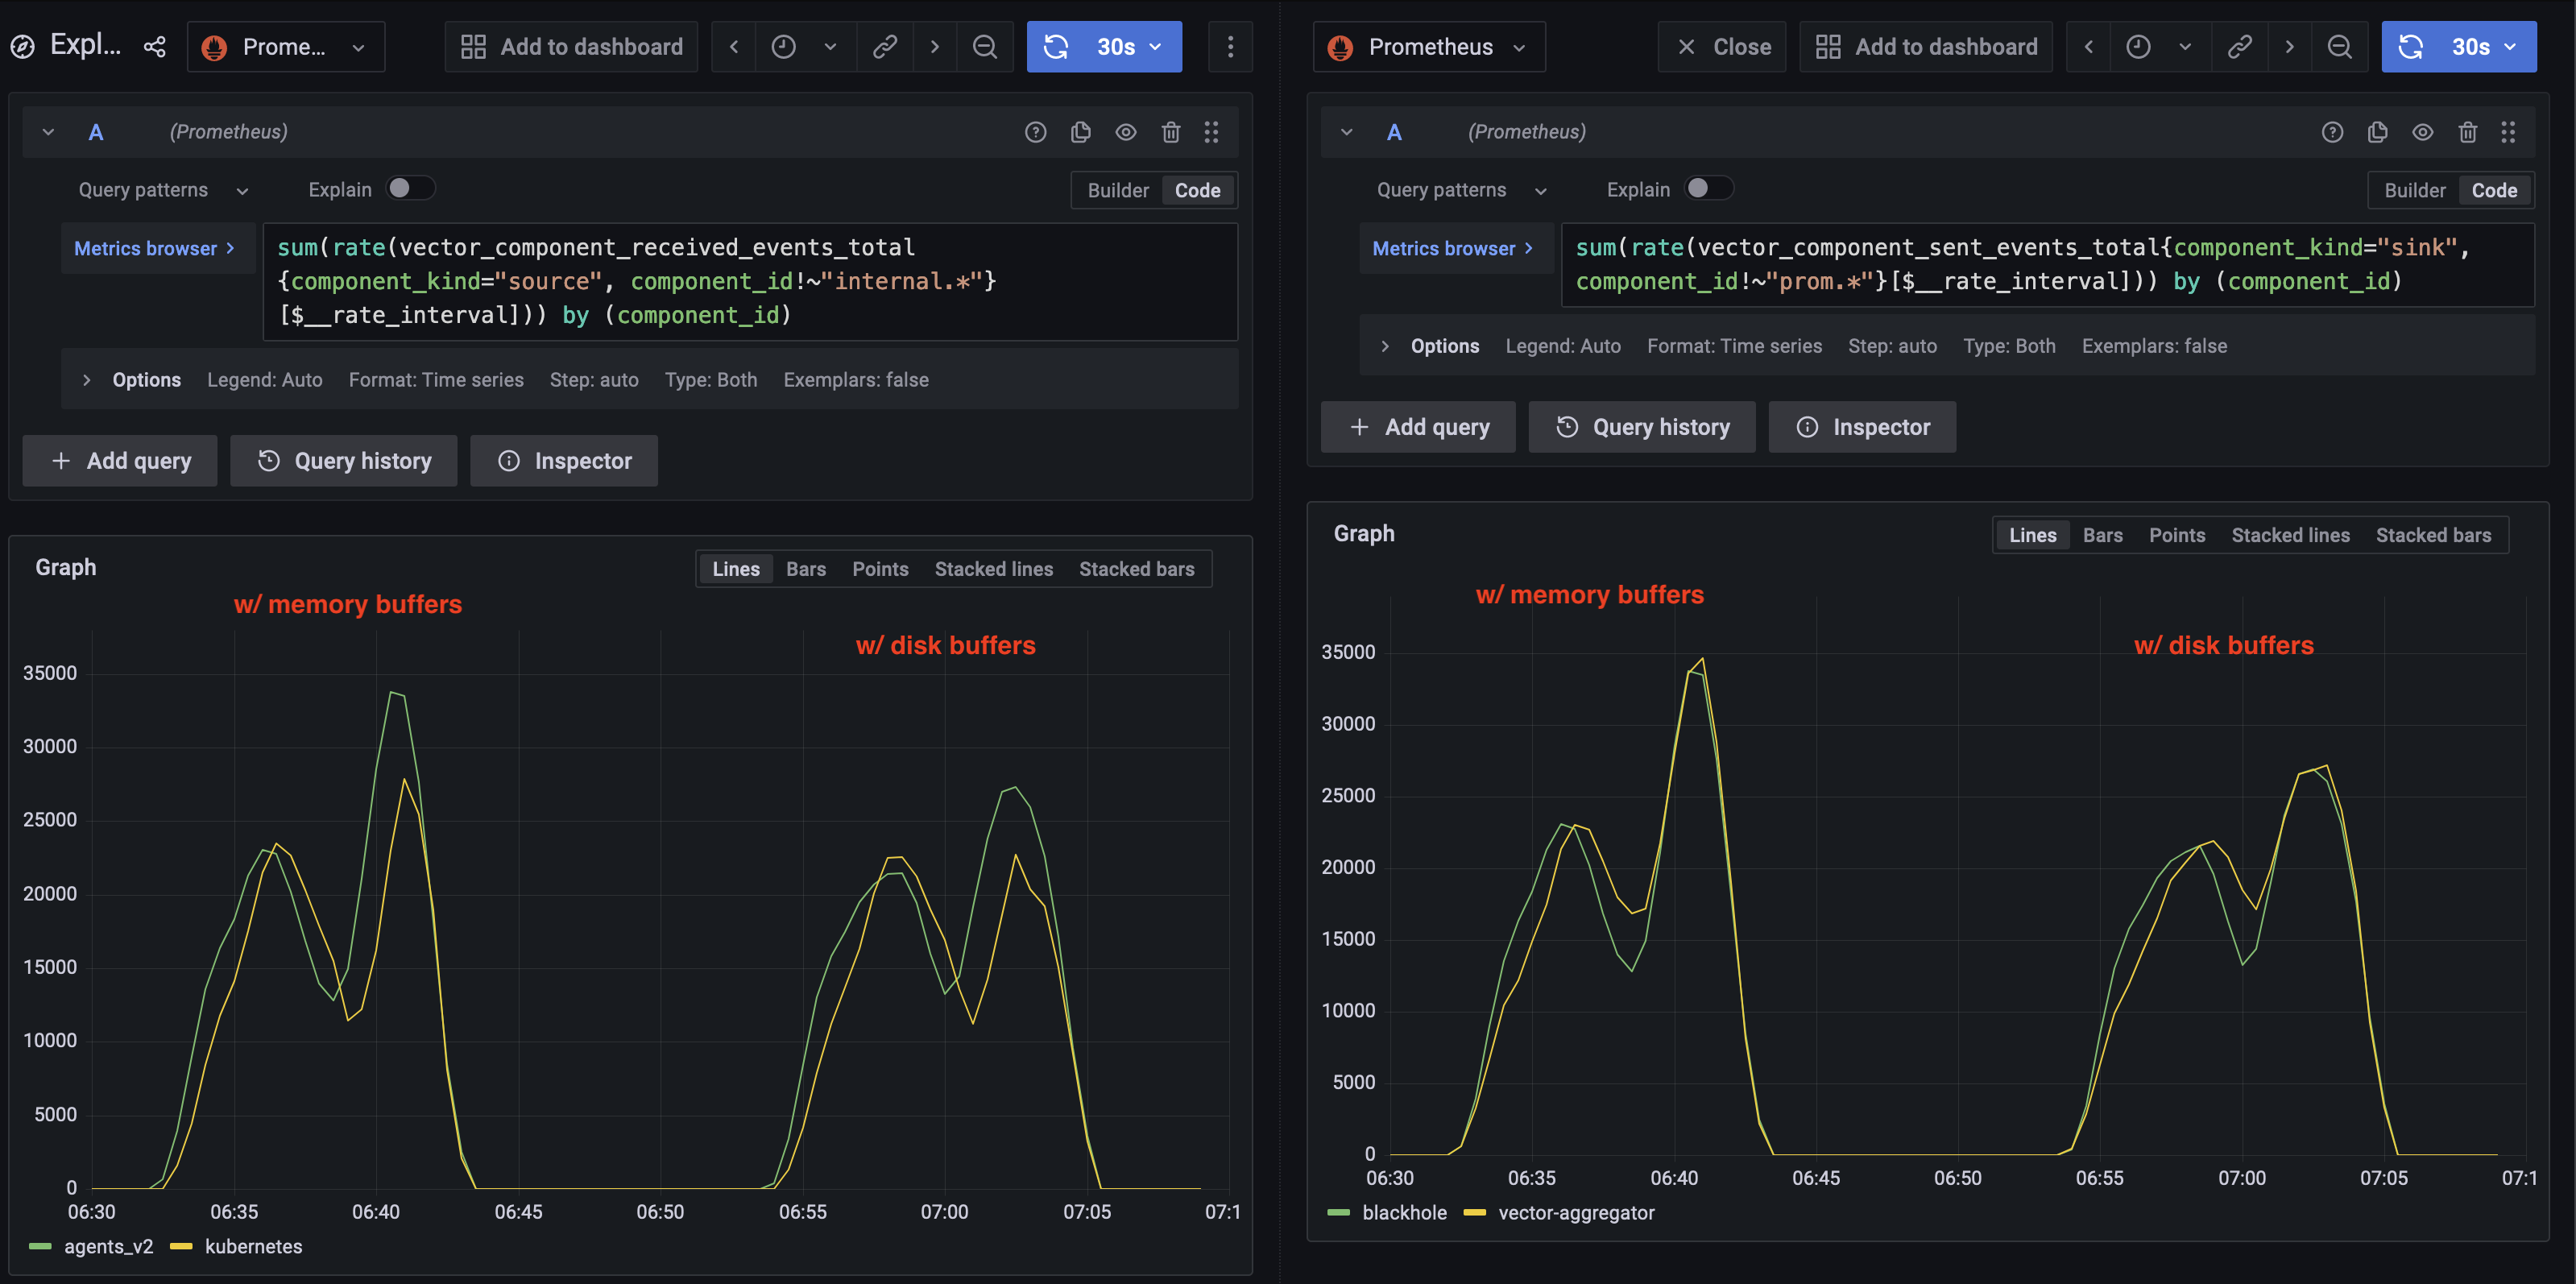The image size is (2576, 1284).
Task: Open the 30s refresh interval dropdown
Action: [x=1155, y=46]
